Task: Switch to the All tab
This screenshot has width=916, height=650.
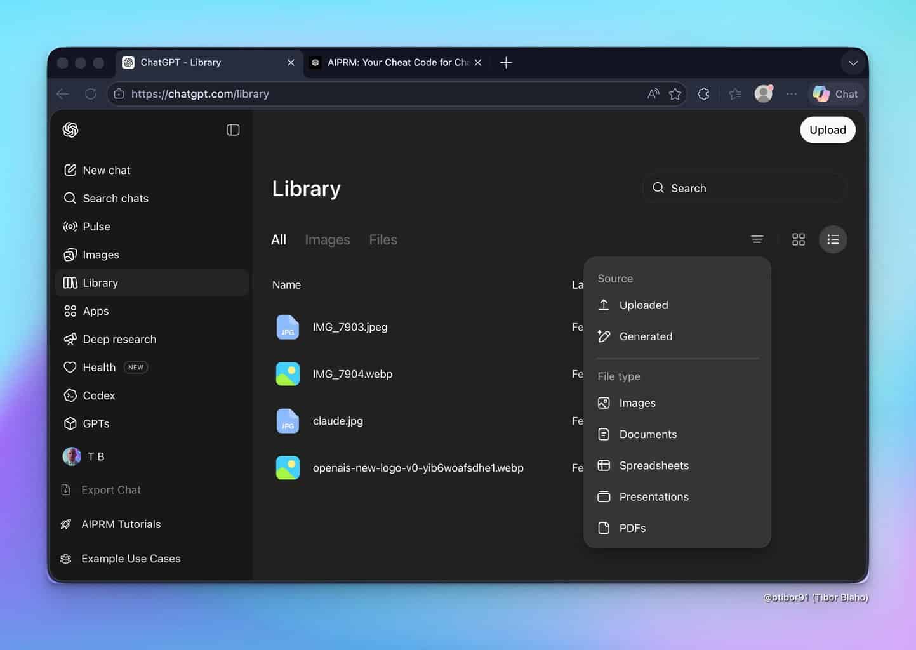Action: [279, 239]
